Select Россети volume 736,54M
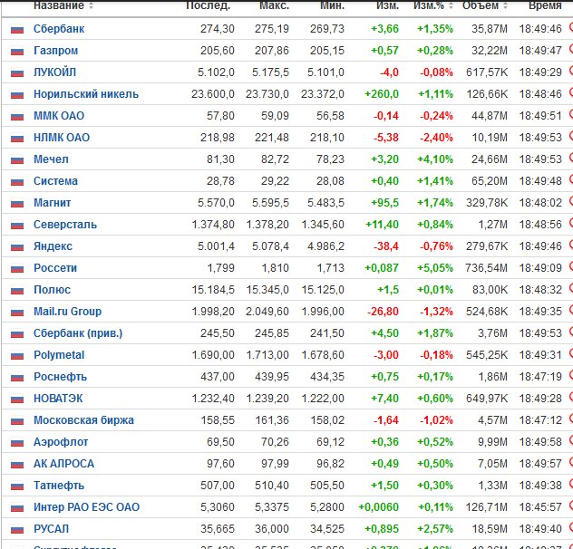Screen dimensions: 573x549 pos(486,268)
